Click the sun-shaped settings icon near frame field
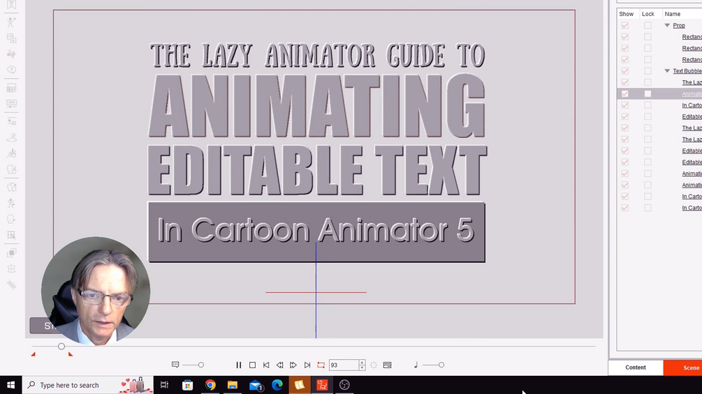 [374, 365]
